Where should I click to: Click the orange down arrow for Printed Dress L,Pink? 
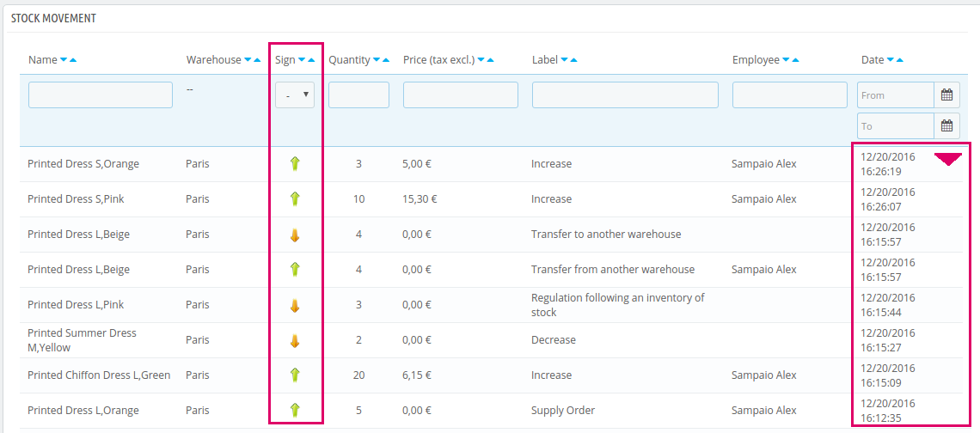pyautogui.click(x=295, y=306)
